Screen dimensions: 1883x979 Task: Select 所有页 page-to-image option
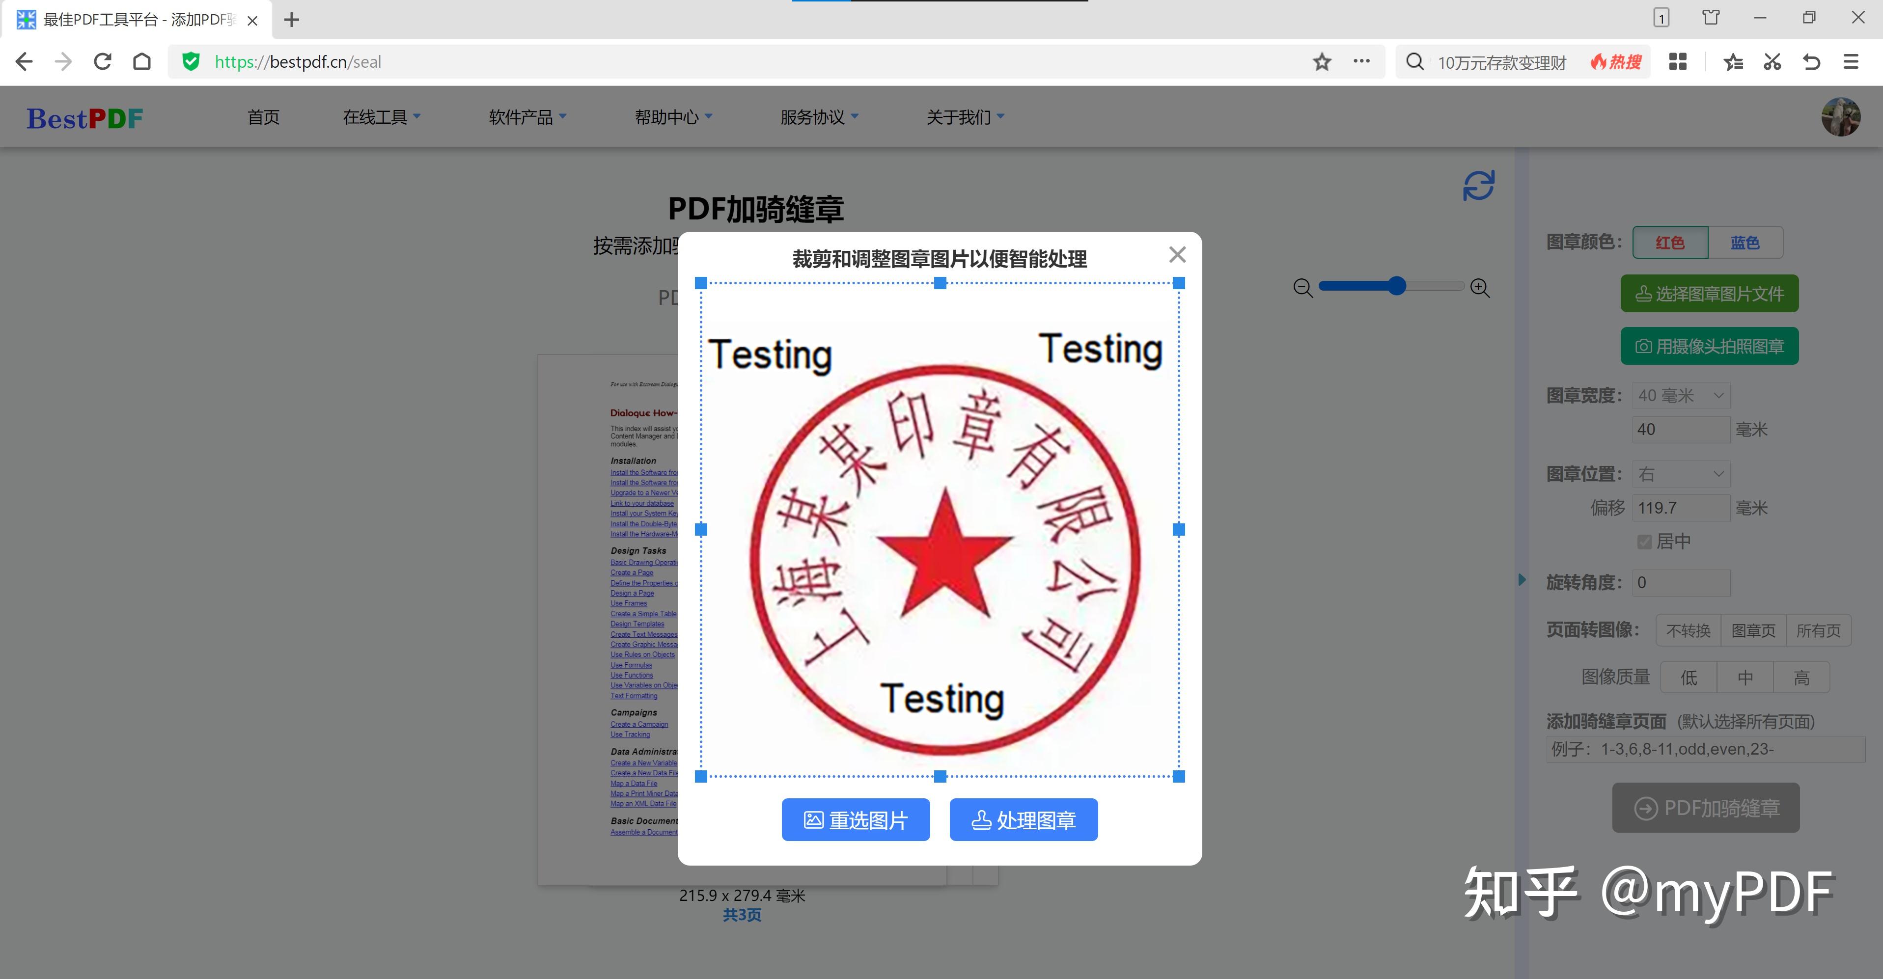(1818, 630)
